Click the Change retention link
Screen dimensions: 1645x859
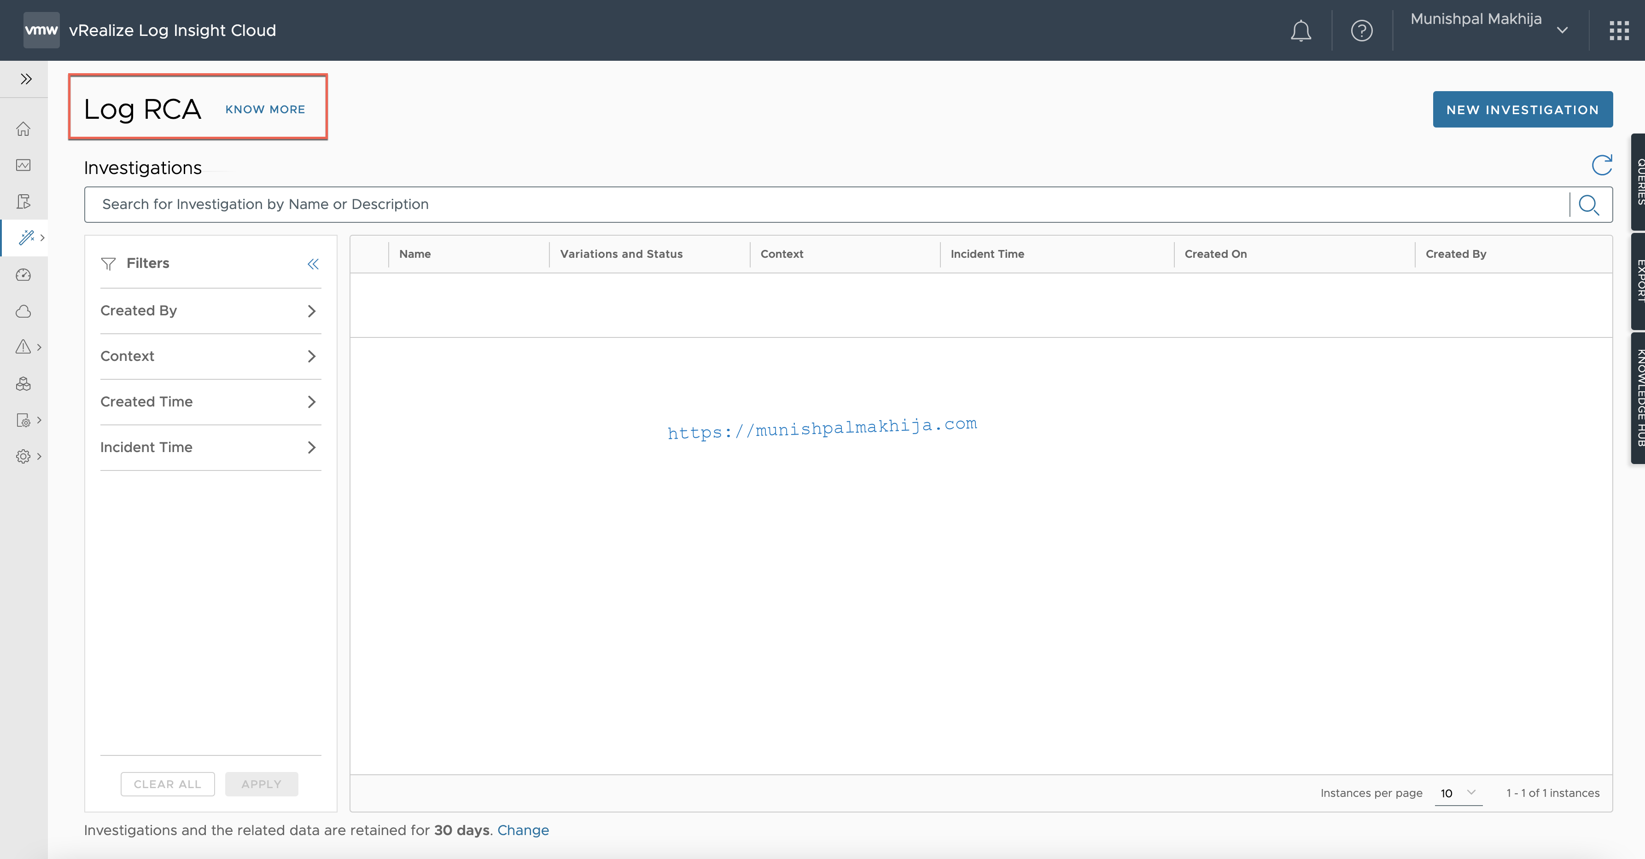click(523, 830)
